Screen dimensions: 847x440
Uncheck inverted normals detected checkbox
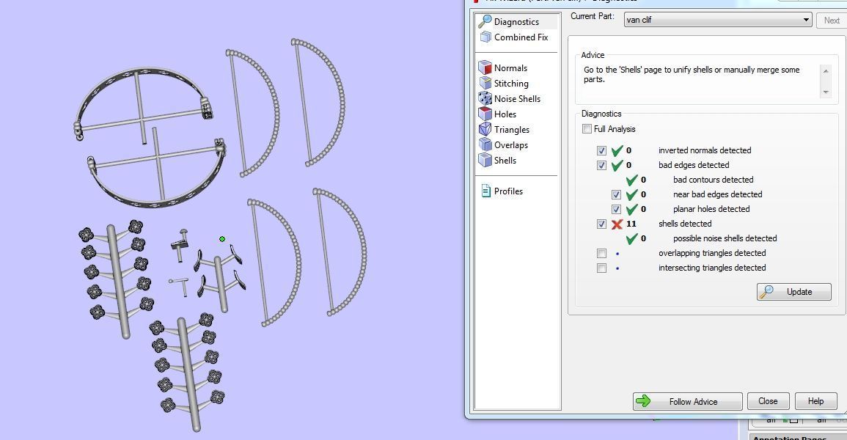pyautogui.click(x=602, y=150)
